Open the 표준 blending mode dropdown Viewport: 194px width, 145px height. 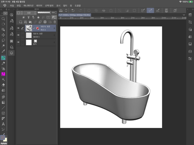coord(29,13)
